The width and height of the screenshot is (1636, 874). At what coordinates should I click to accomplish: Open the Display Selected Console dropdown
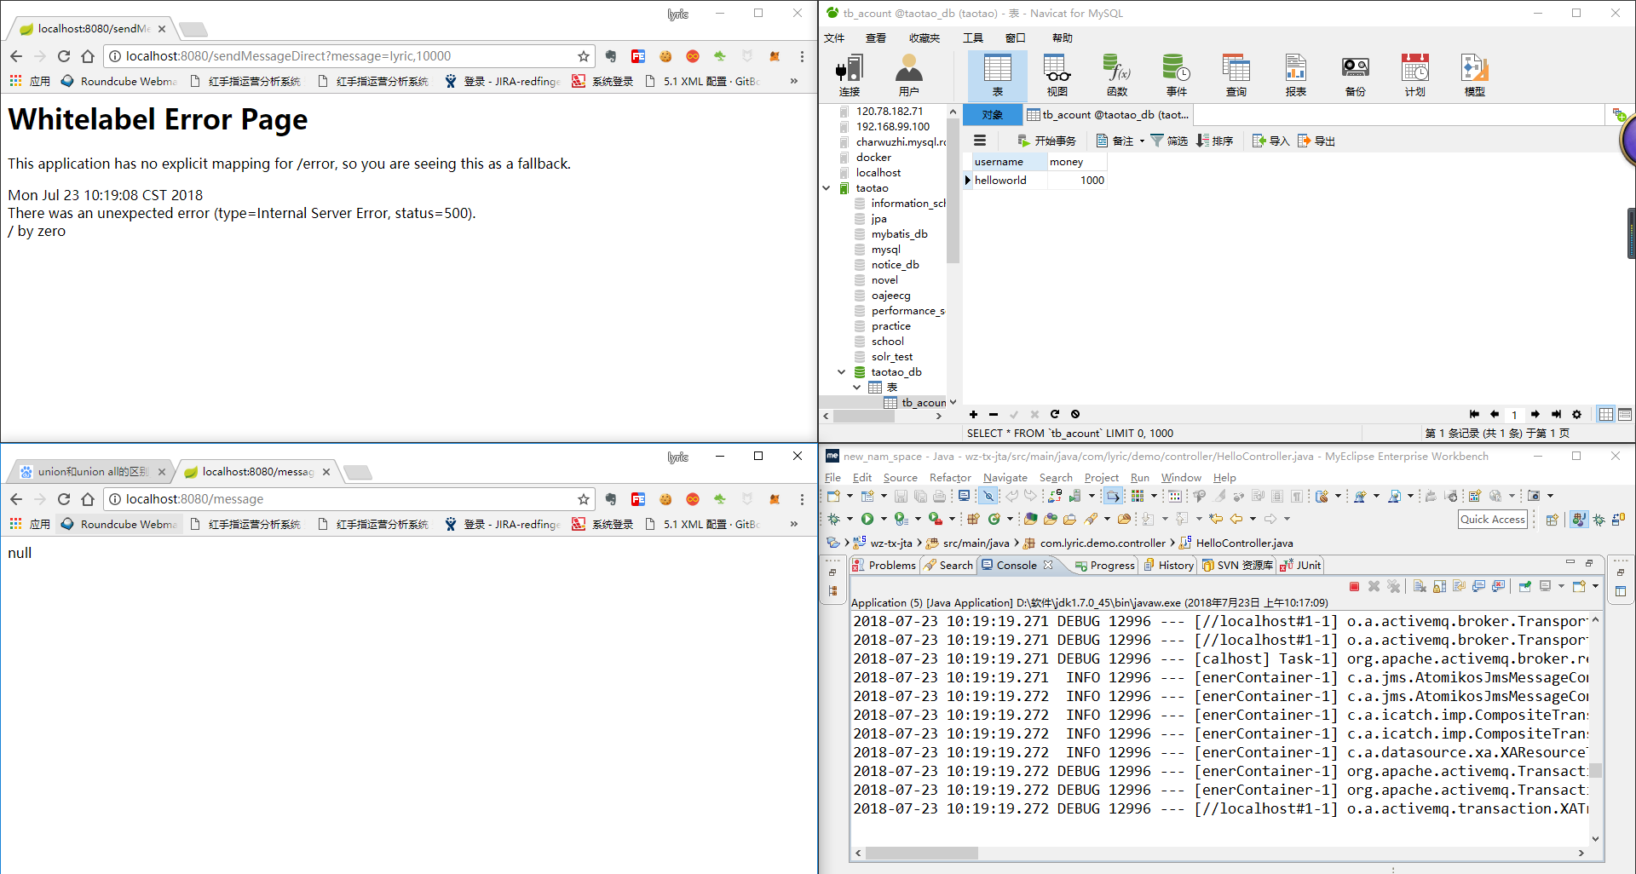click(1561, 586)
